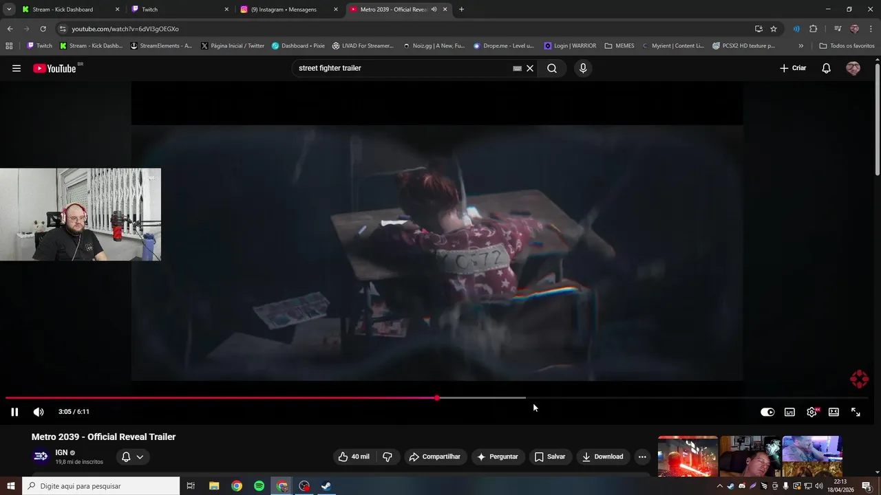Open Compartilhar share dialog

(x=434, y=456)
